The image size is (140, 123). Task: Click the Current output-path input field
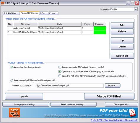[x=70, y=86]
